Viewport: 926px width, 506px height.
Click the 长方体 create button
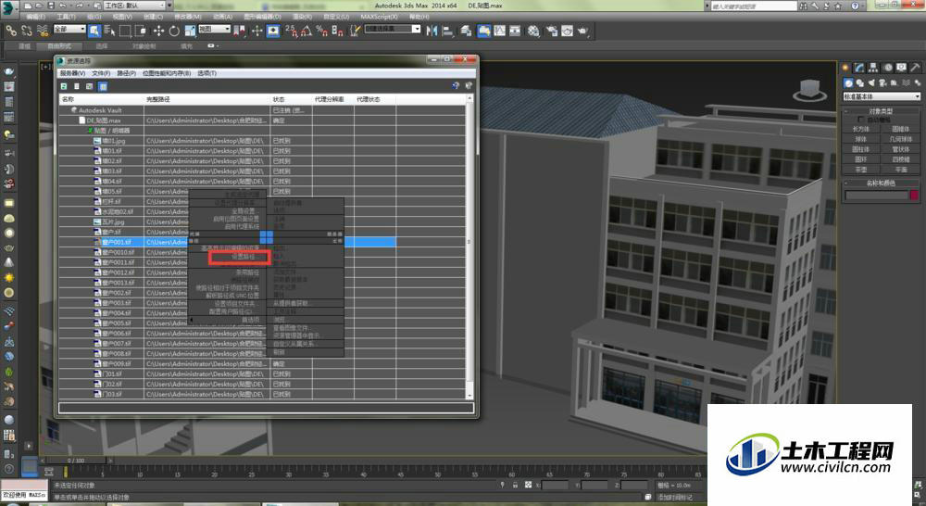click(861, 129)
